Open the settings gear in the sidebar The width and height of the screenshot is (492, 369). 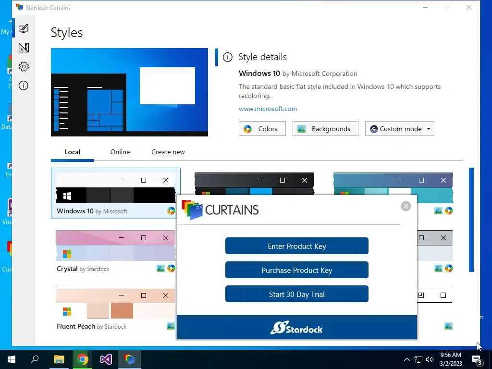tap(24, 66)
